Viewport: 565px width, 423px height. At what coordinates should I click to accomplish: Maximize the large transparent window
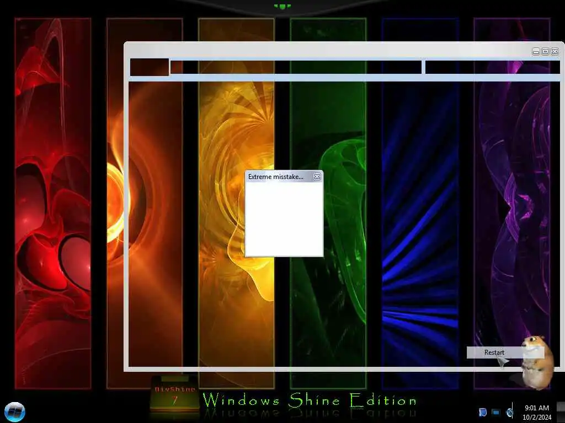point(545,52)
